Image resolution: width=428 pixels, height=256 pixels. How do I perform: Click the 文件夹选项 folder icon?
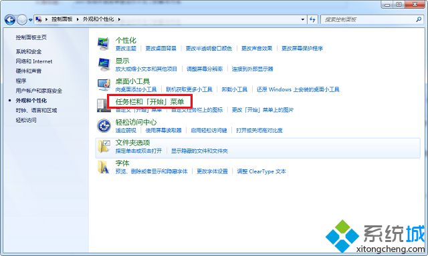pos(104,146)
